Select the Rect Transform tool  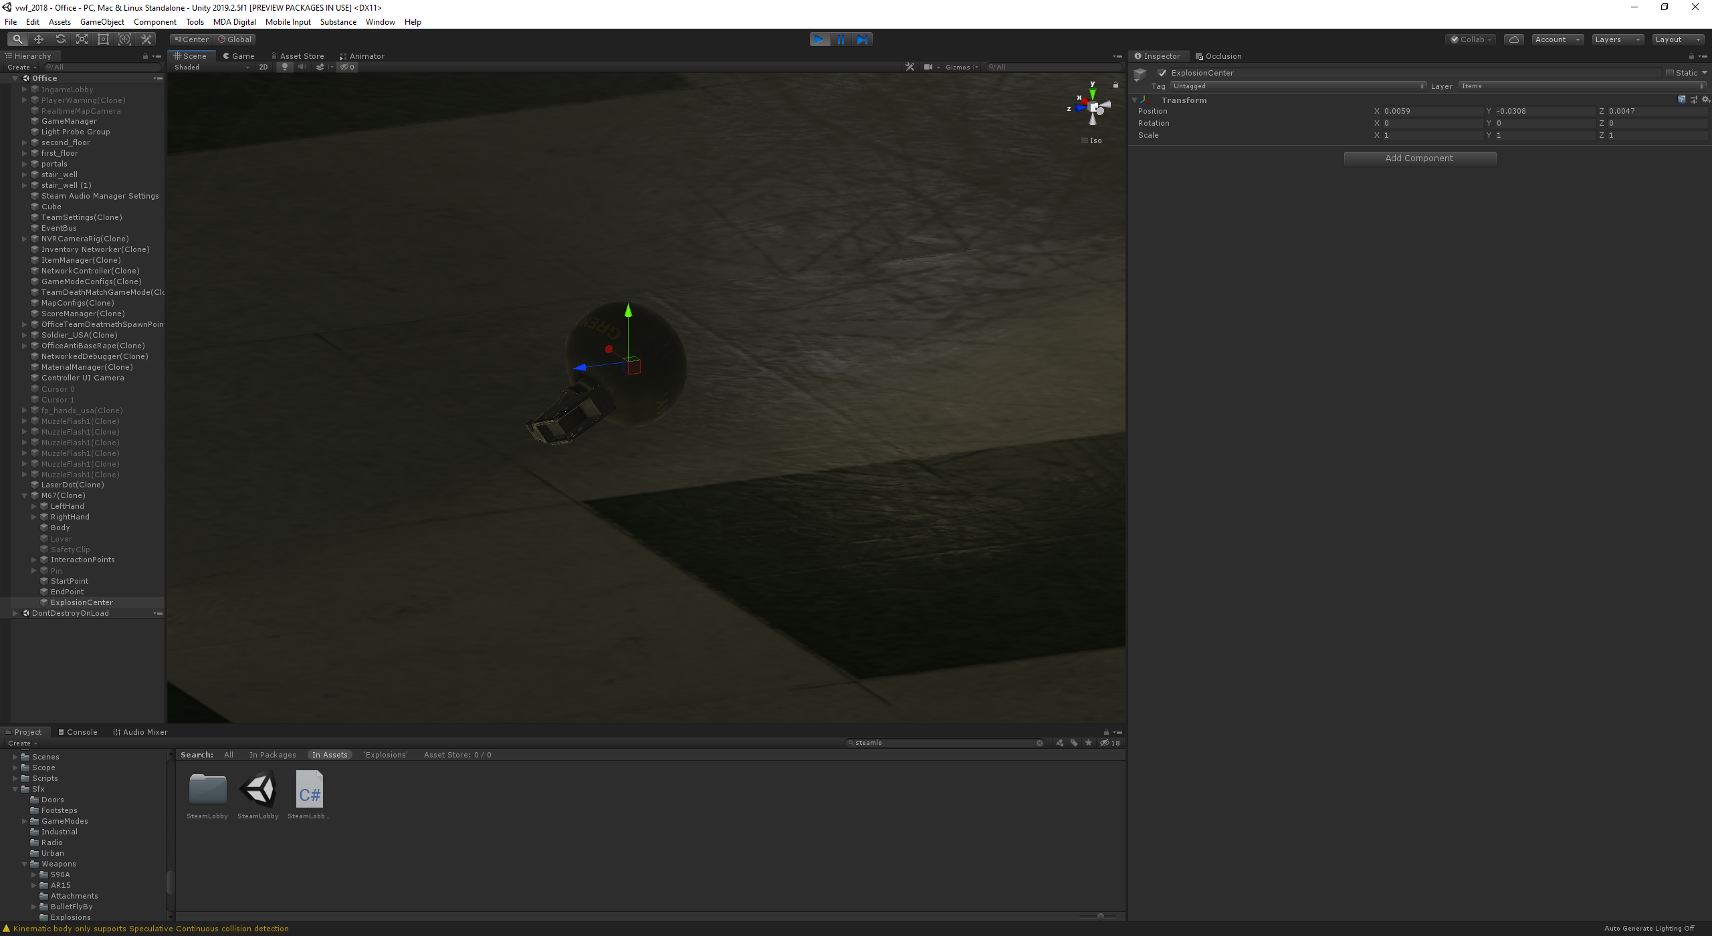coord(103,39)
